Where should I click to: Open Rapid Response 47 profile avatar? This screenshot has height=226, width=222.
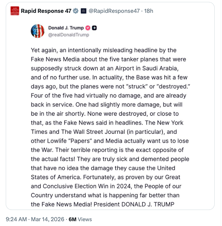(x=15, y=11)
